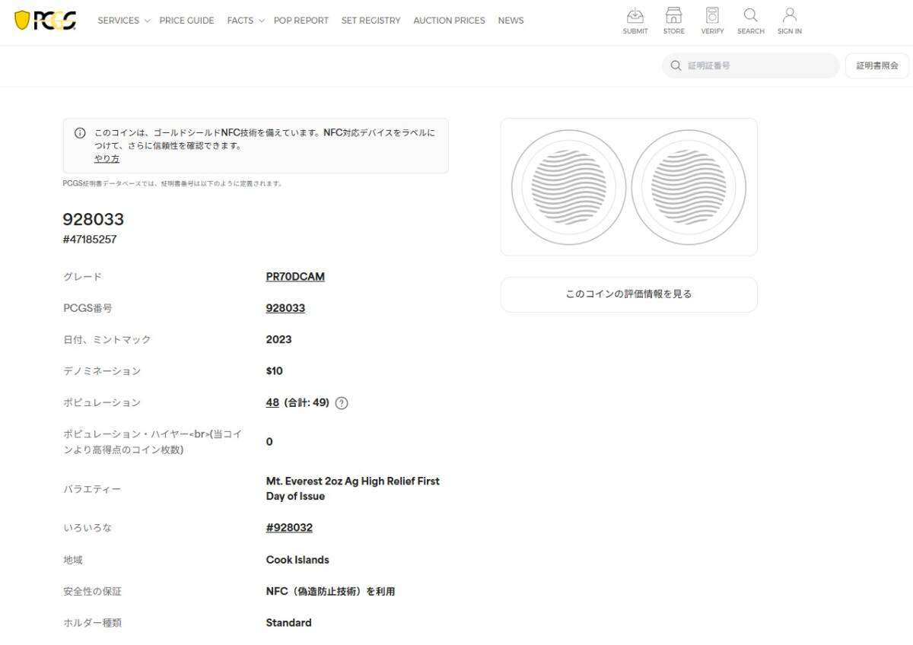Expand the FACTS dropdown menu
The height and width of the screenshot is (645, 913).
pos(246,21)
